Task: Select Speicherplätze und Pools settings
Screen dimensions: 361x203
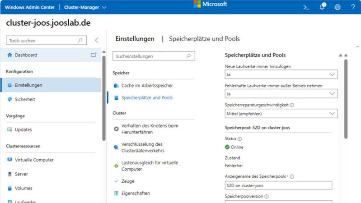Action: (x=147, y=98)
